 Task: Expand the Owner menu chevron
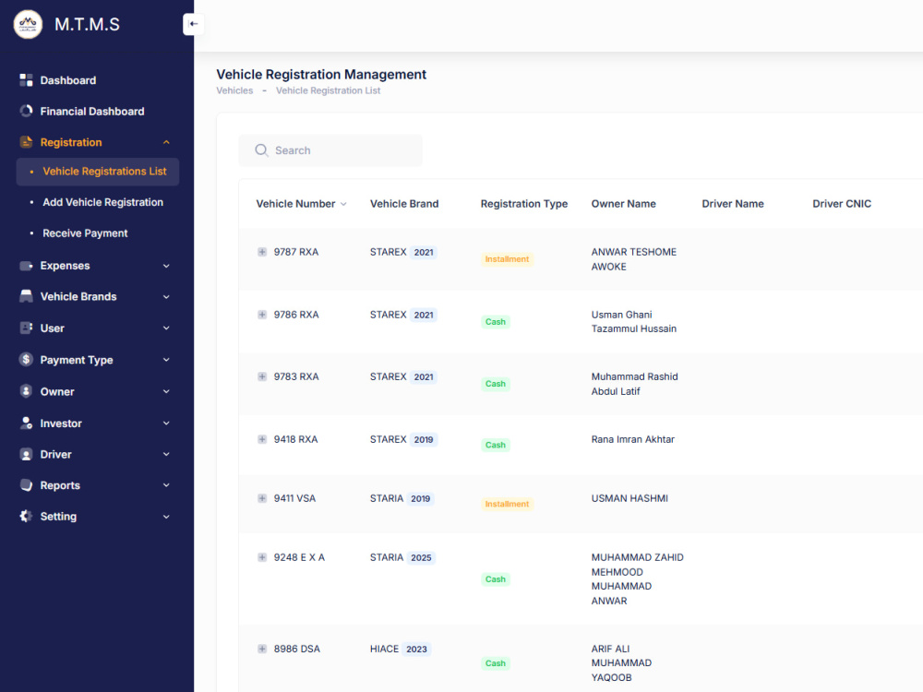166,391
